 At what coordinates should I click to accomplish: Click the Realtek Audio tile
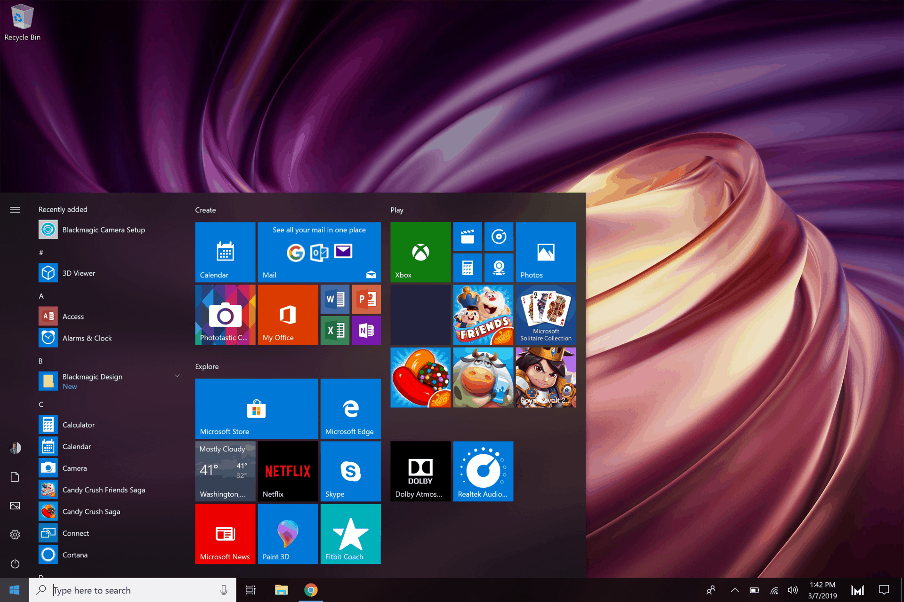483,471
